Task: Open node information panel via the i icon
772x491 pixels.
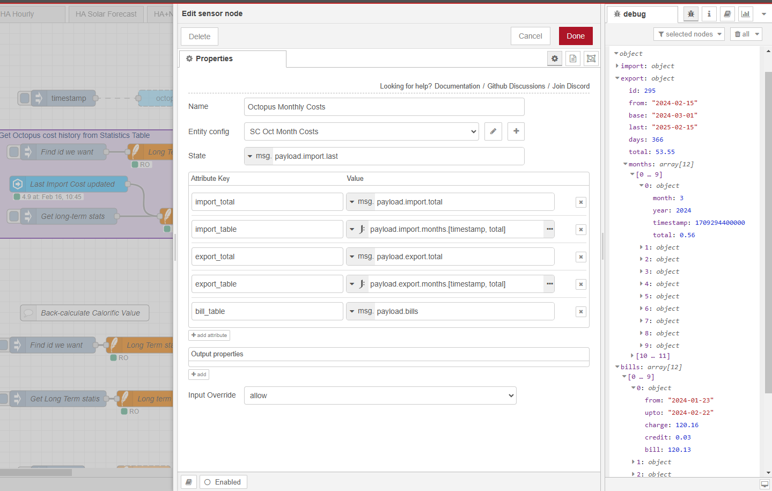Action: (x=709, y=13)
